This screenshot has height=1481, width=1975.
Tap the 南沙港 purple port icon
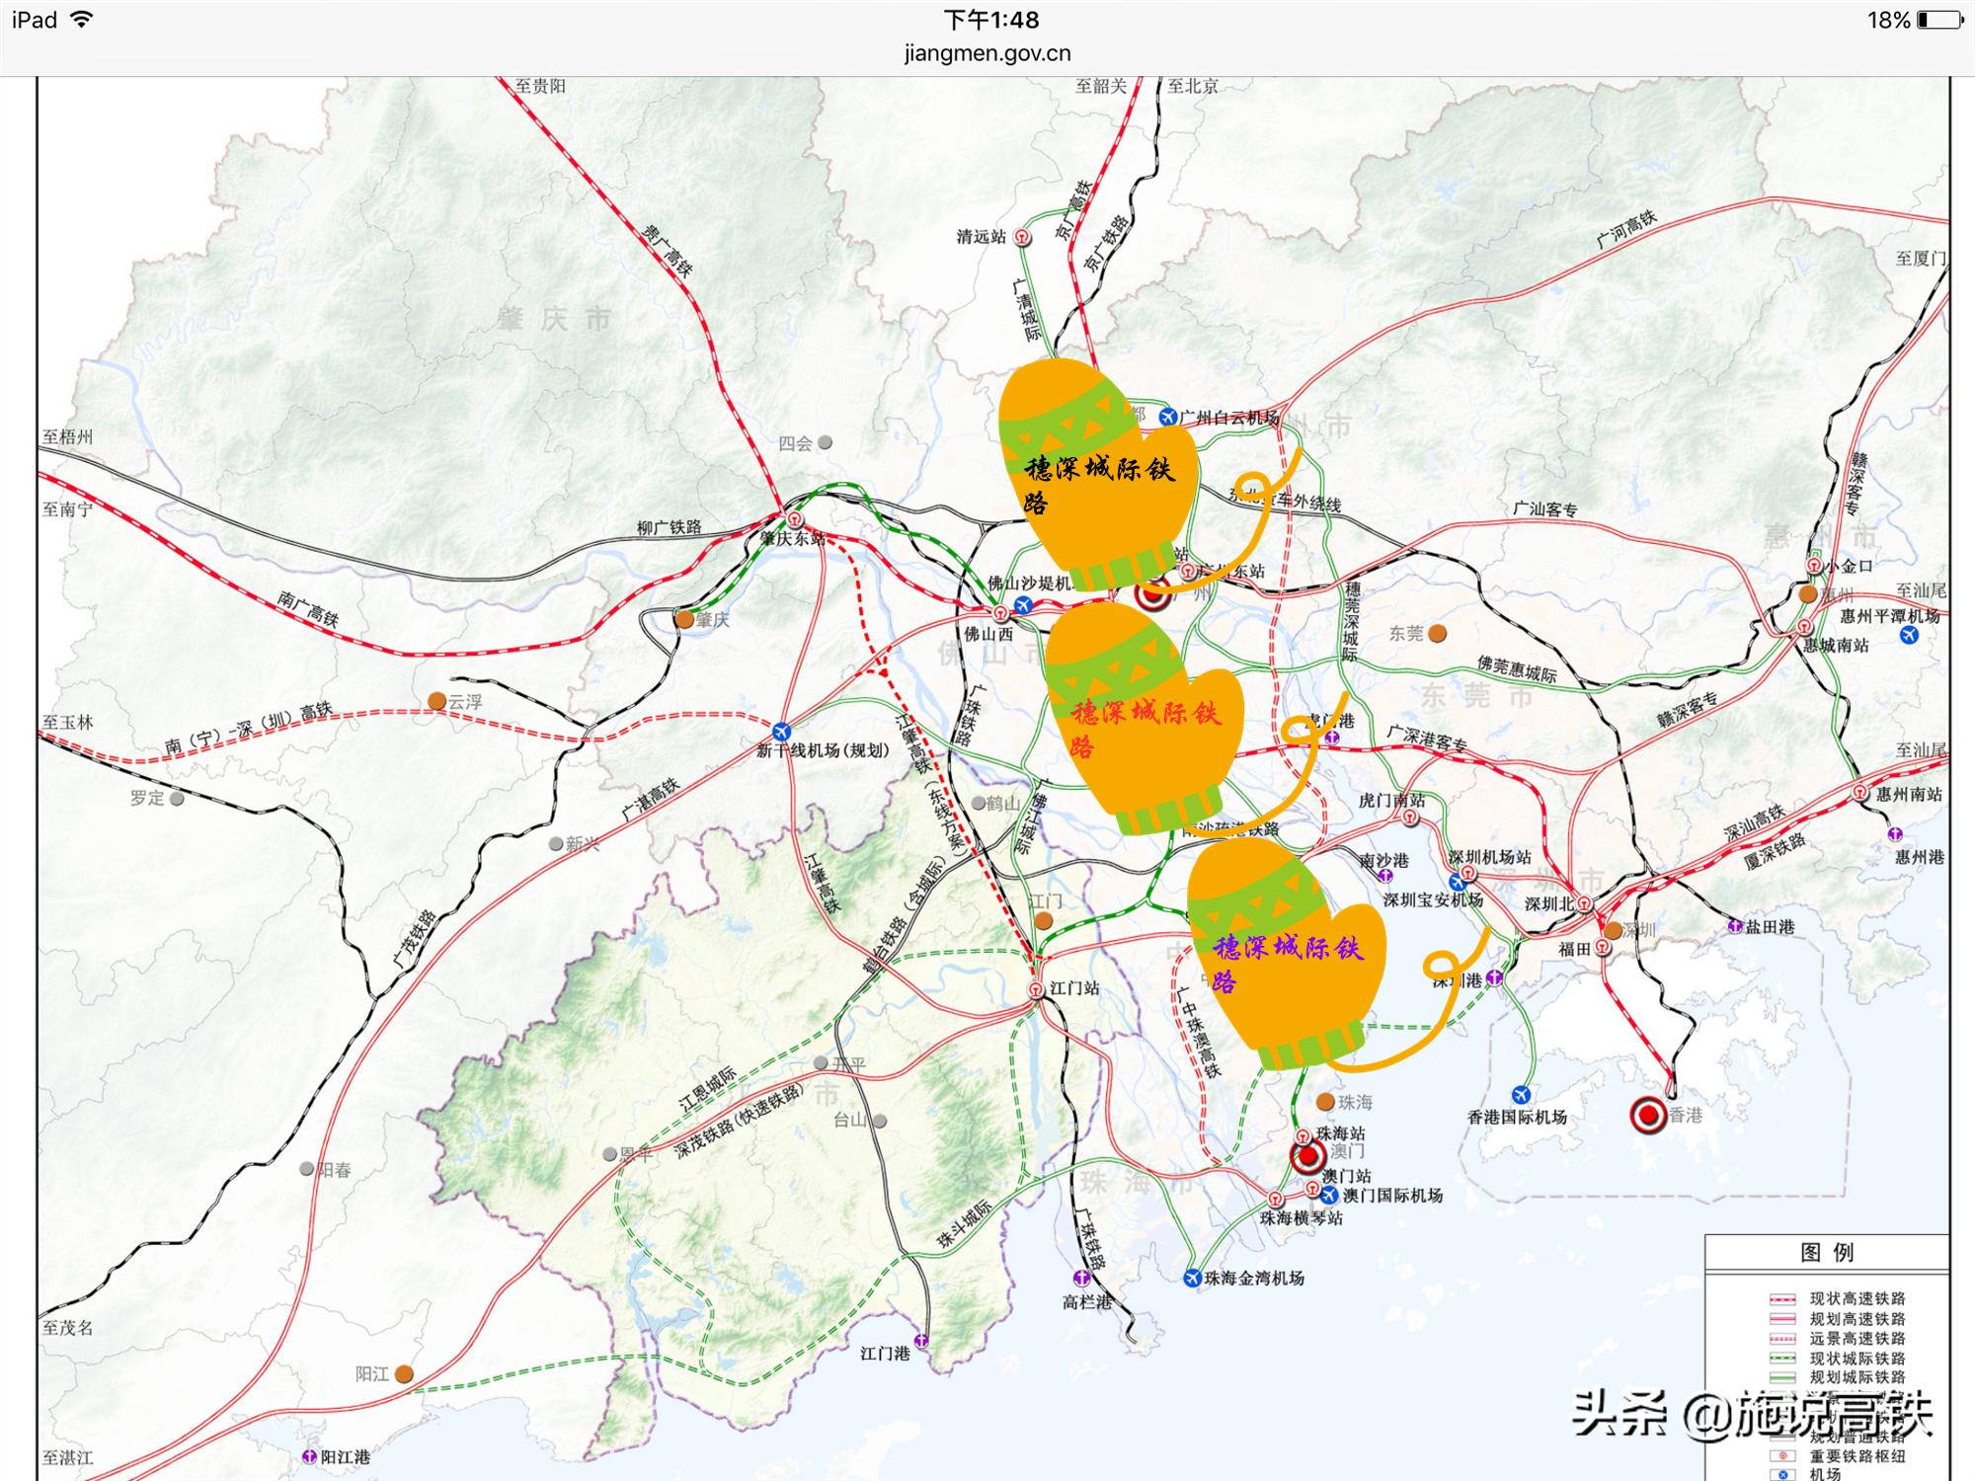1384,876
